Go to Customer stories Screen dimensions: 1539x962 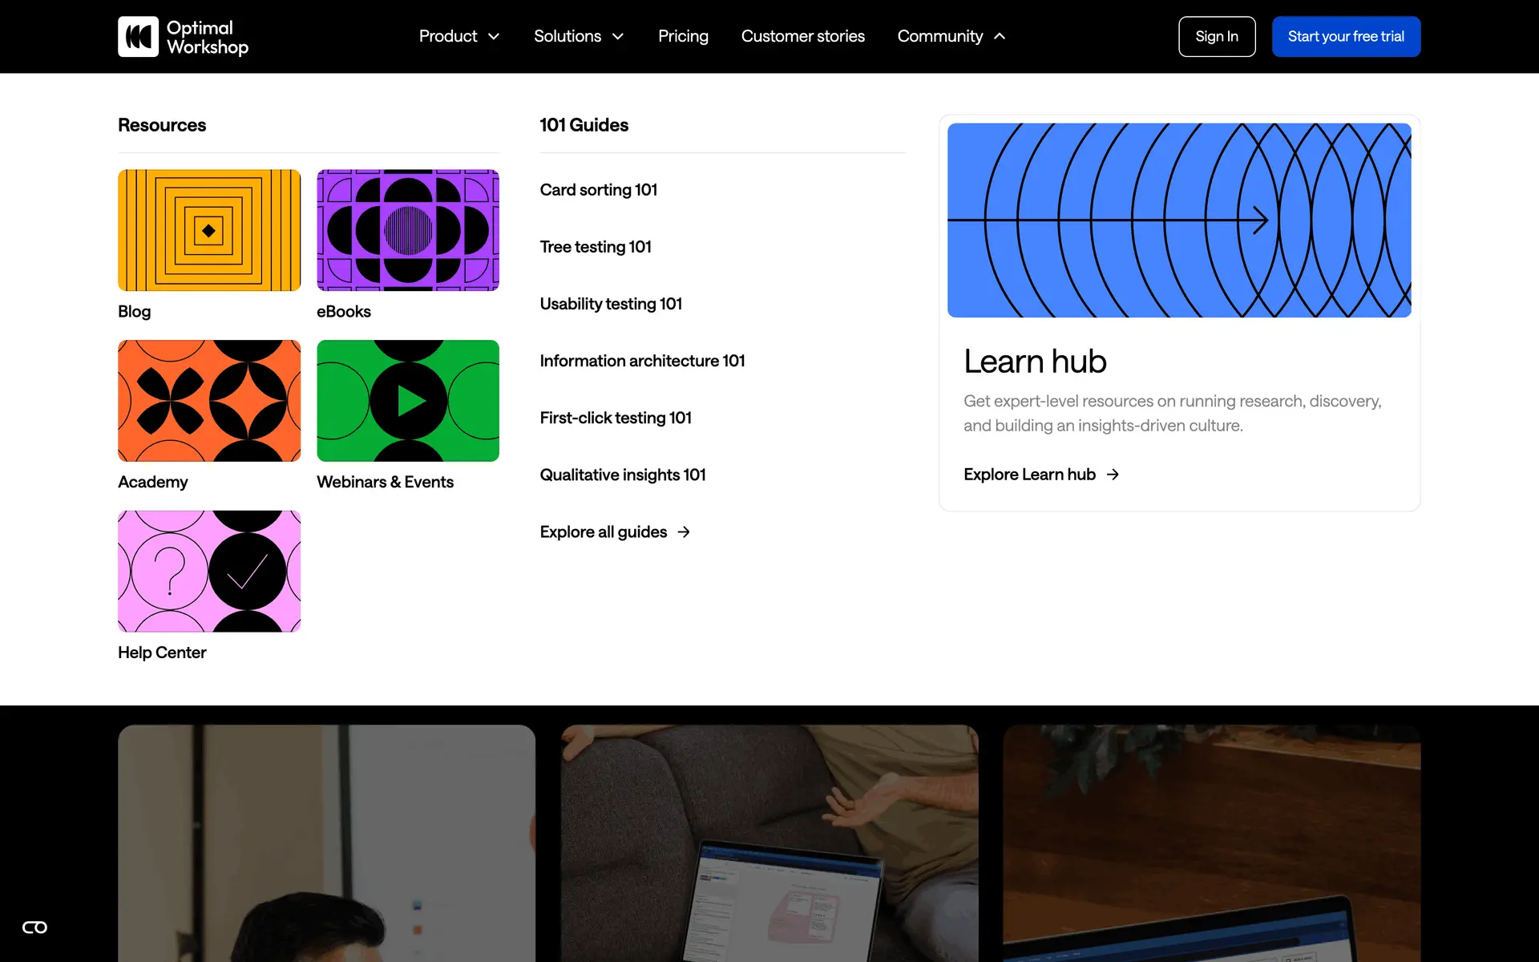click(x=802, y=37)
